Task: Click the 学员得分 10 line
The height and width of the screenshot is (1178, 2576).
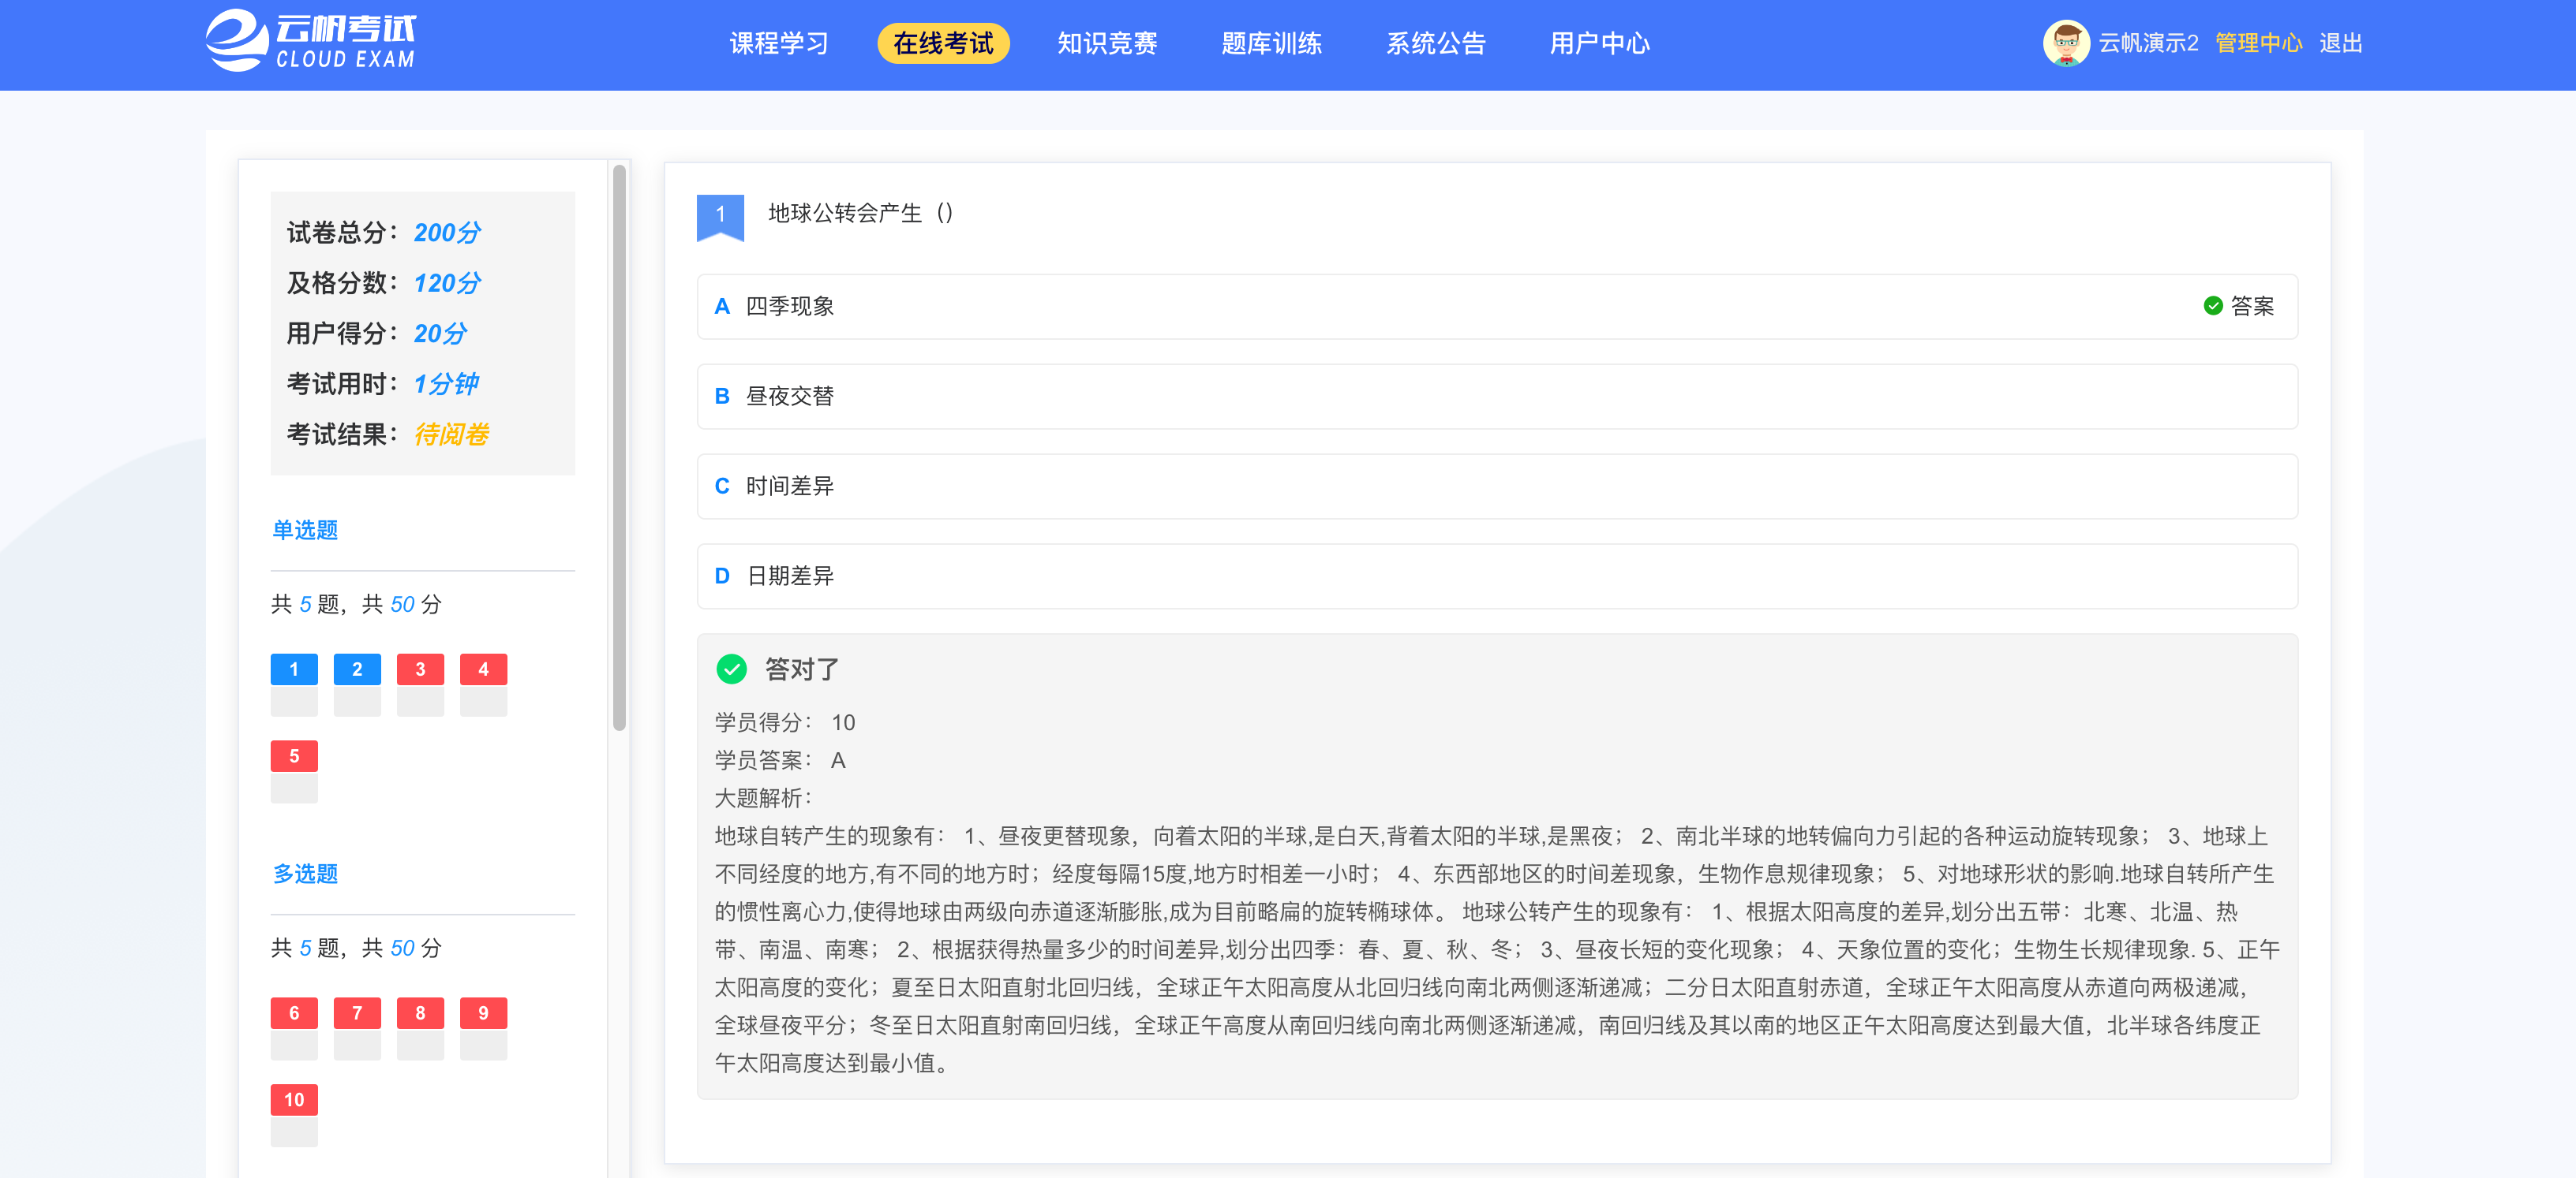Action: 785,722
